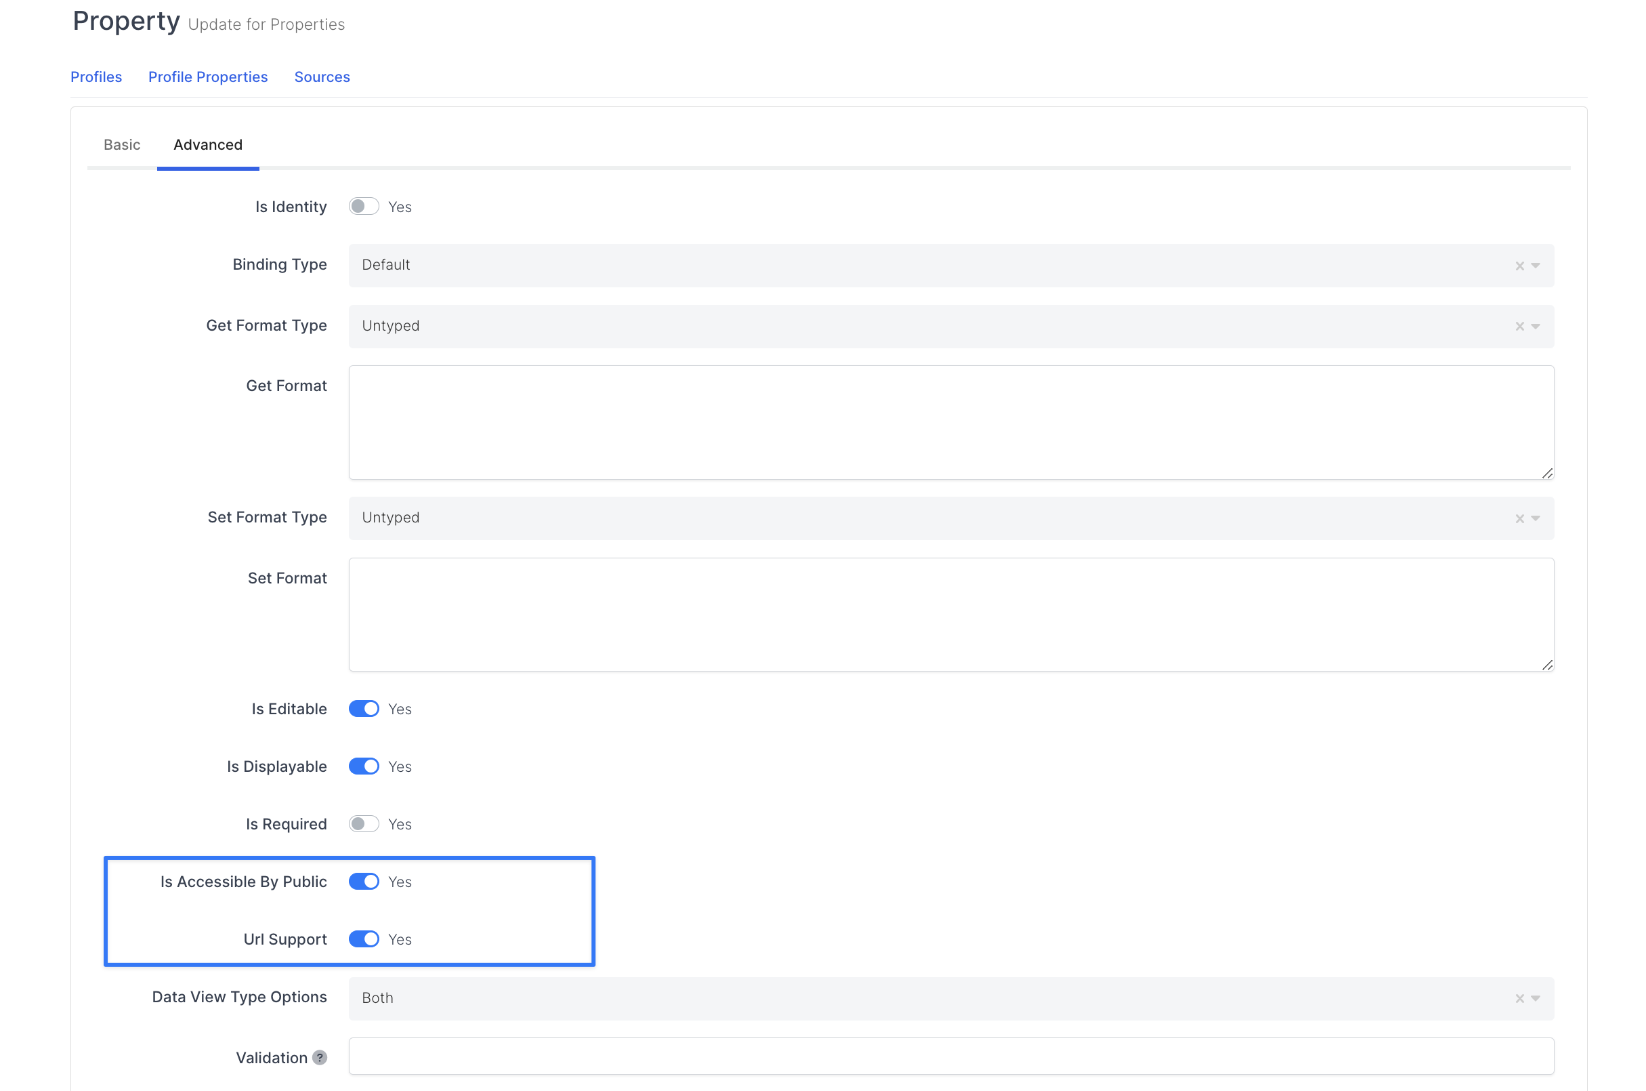This screenshot has width=1646, height=1091.
Task: Turn off the Url Support toggle
Action: [364, 939]
